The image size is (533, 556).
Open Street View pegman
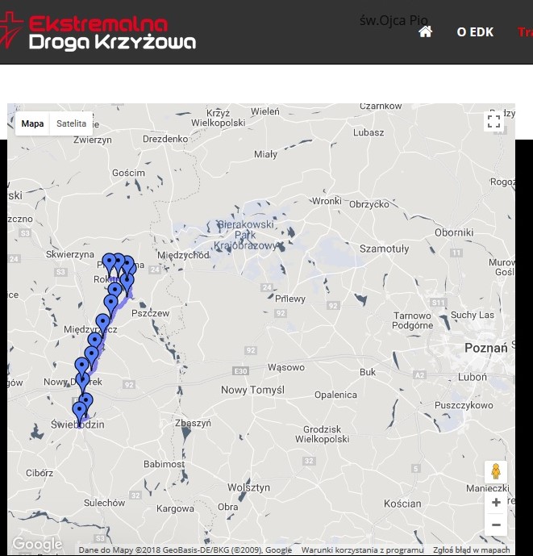(x=496, y=471)
